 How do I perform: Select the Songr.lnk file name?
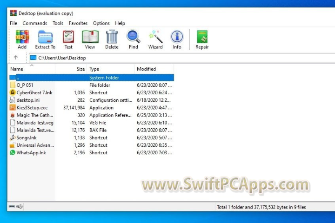point(27,138)
